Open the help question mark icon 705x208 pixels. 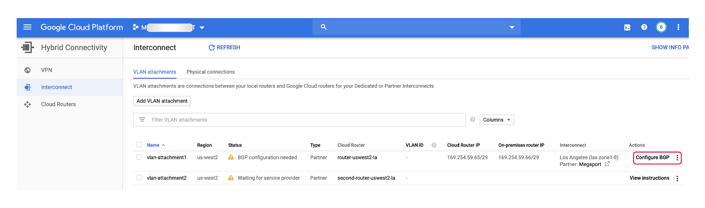[x=644, y=27]
